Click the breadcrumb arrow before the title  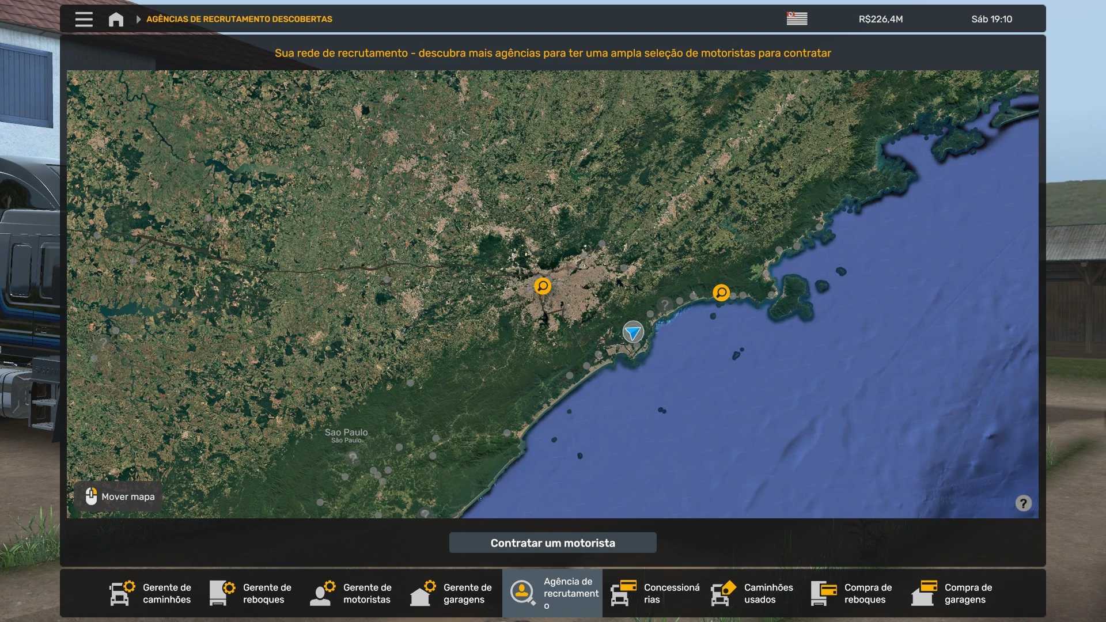(138, 19)
